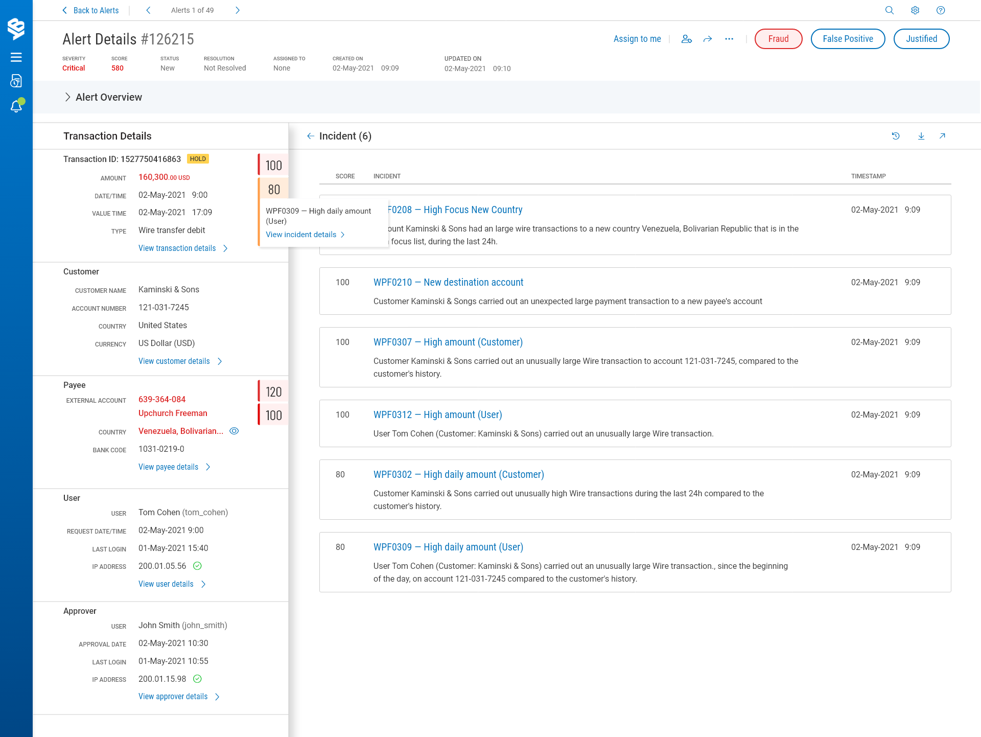
Task: Open the transactions search sidebar icon
Action: click(16, 81)
